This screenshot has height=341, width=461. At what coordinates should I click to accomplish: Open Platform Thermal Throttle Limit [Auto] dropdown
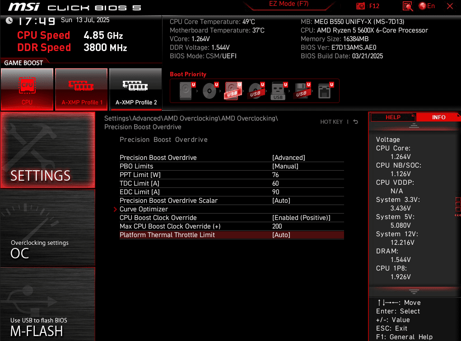232,235
